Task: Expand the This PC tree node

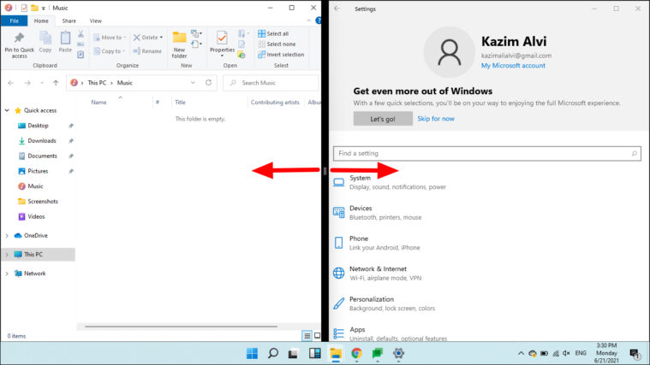Action: (7, 255)
